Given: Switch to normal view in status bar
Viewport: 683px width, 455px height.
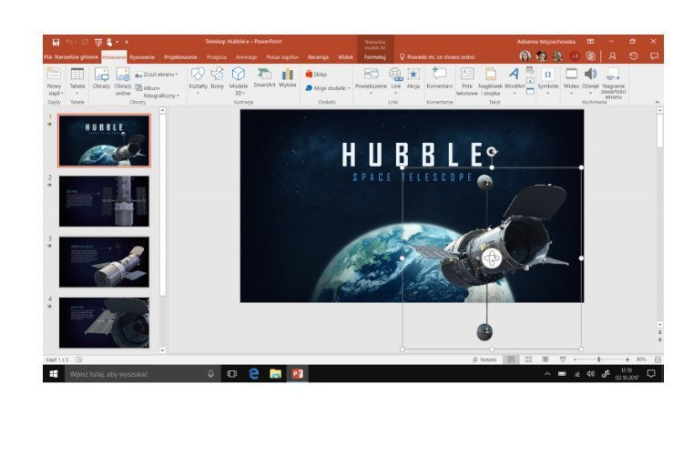Looking at the screenshot, I should (511, 359).
